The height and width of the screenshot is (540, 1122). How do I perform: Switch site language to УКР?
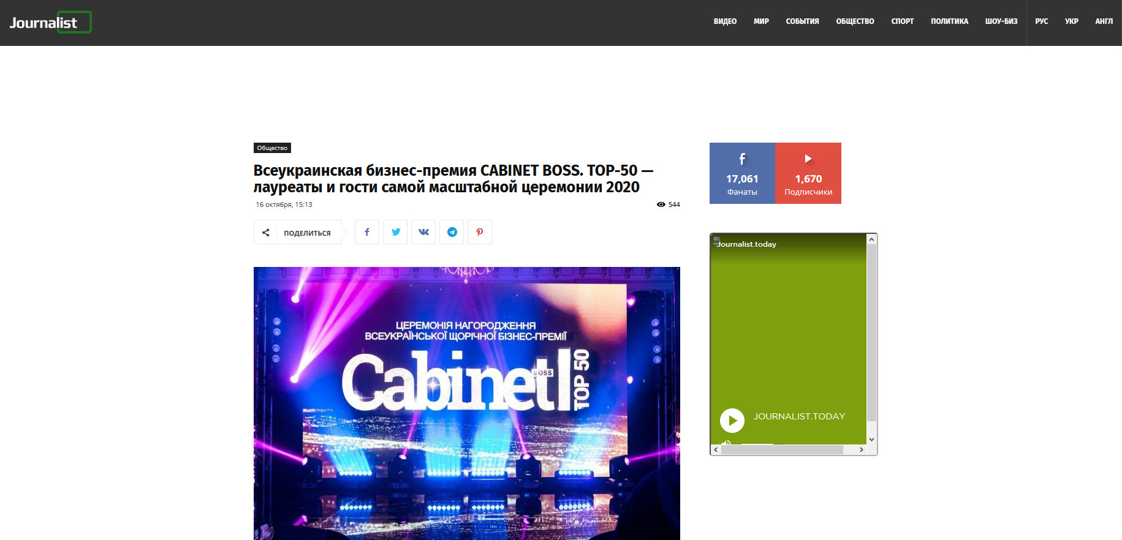pos(1071,21)
